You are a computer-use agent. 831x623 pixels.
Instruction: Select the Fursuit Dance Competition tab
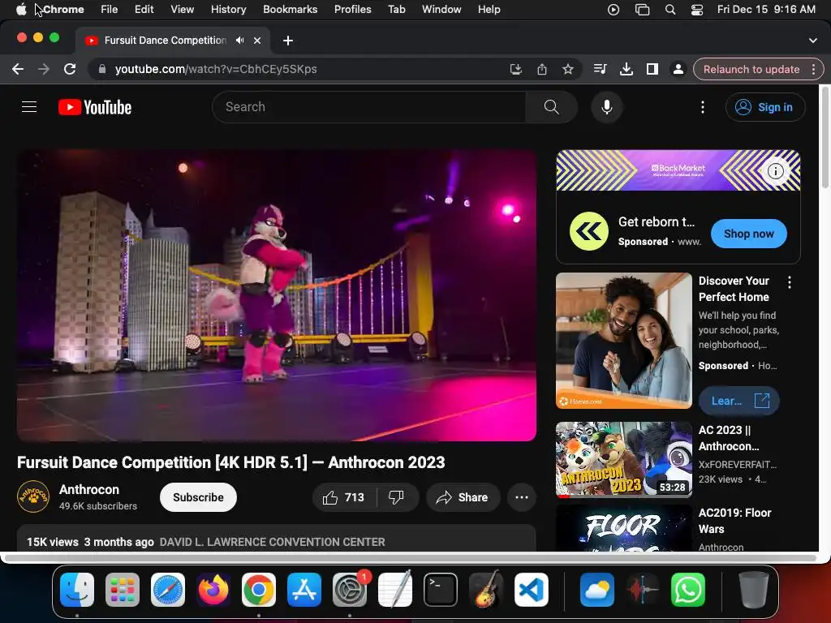pos(166,41)
